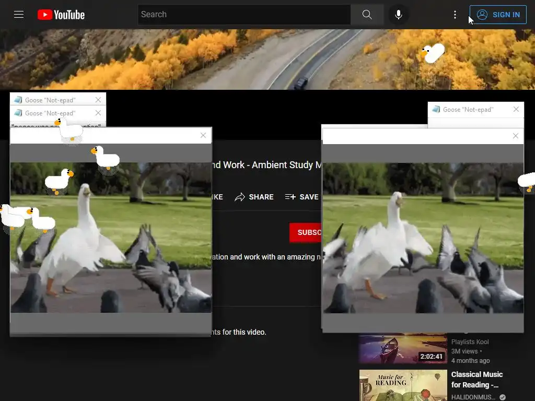
Task: Click the right Goose Not-epad title bar
Action: tap(475, 110)
